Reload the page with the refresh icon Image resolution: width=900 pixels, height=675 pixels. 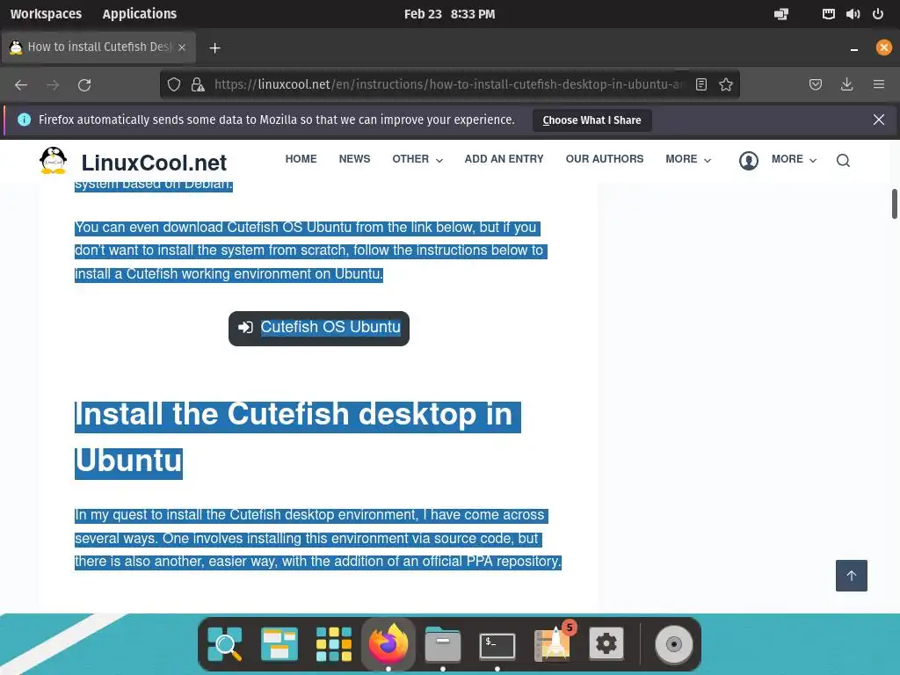click(x=84, y=85)
